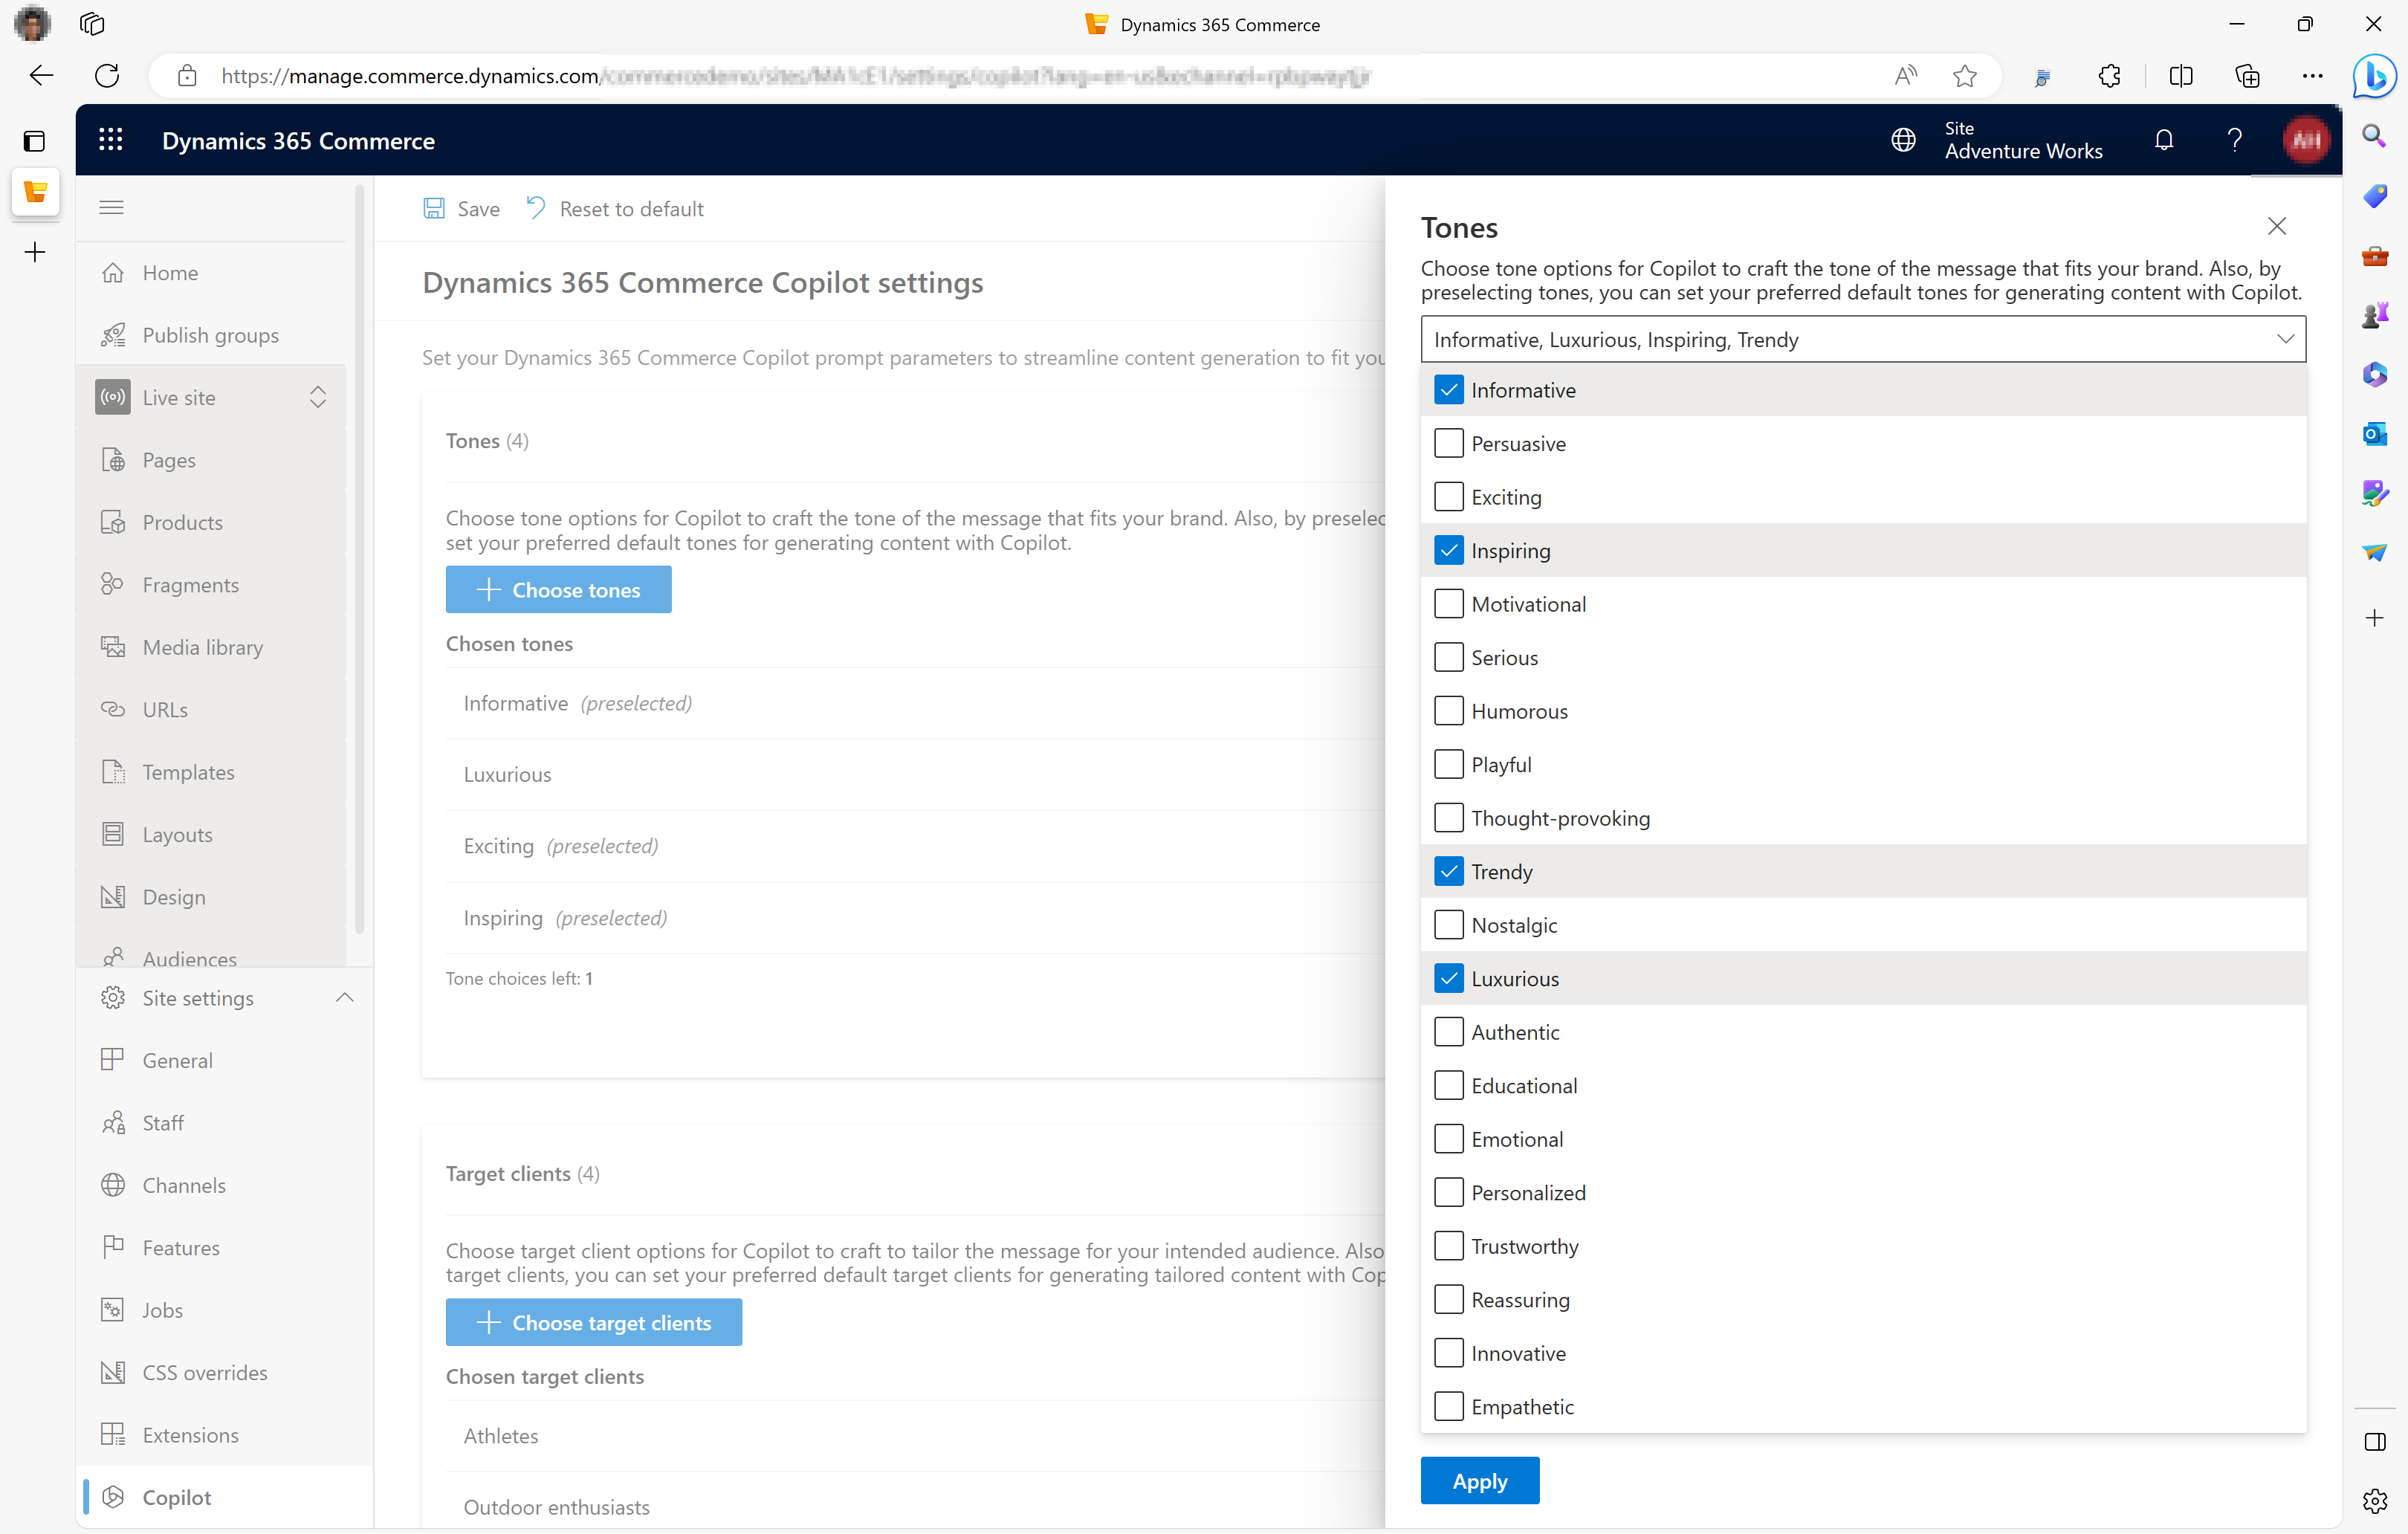Select General under Site settings
Image resolution: width=2408 pixels, height=1534 pixels.
tap(178, 1058)
